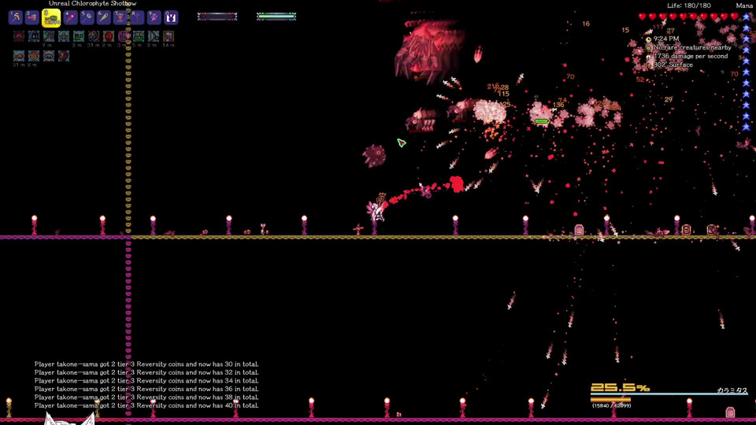The height and width of the screenshot is (425, 756).
Task: Click chat line ending with 30 in total
Action: tap(146, 364)
